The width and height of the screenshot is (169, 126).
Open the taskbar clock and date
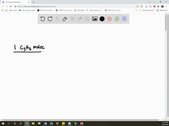pos(165,124)
